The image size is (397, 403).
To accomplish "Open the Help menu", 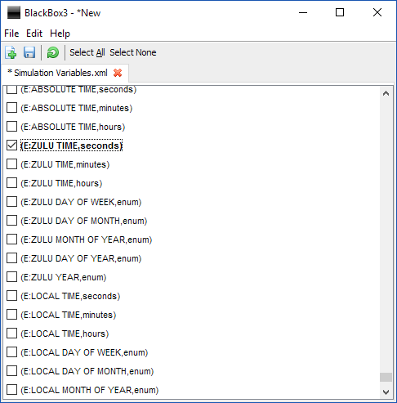I will point(60,34).
